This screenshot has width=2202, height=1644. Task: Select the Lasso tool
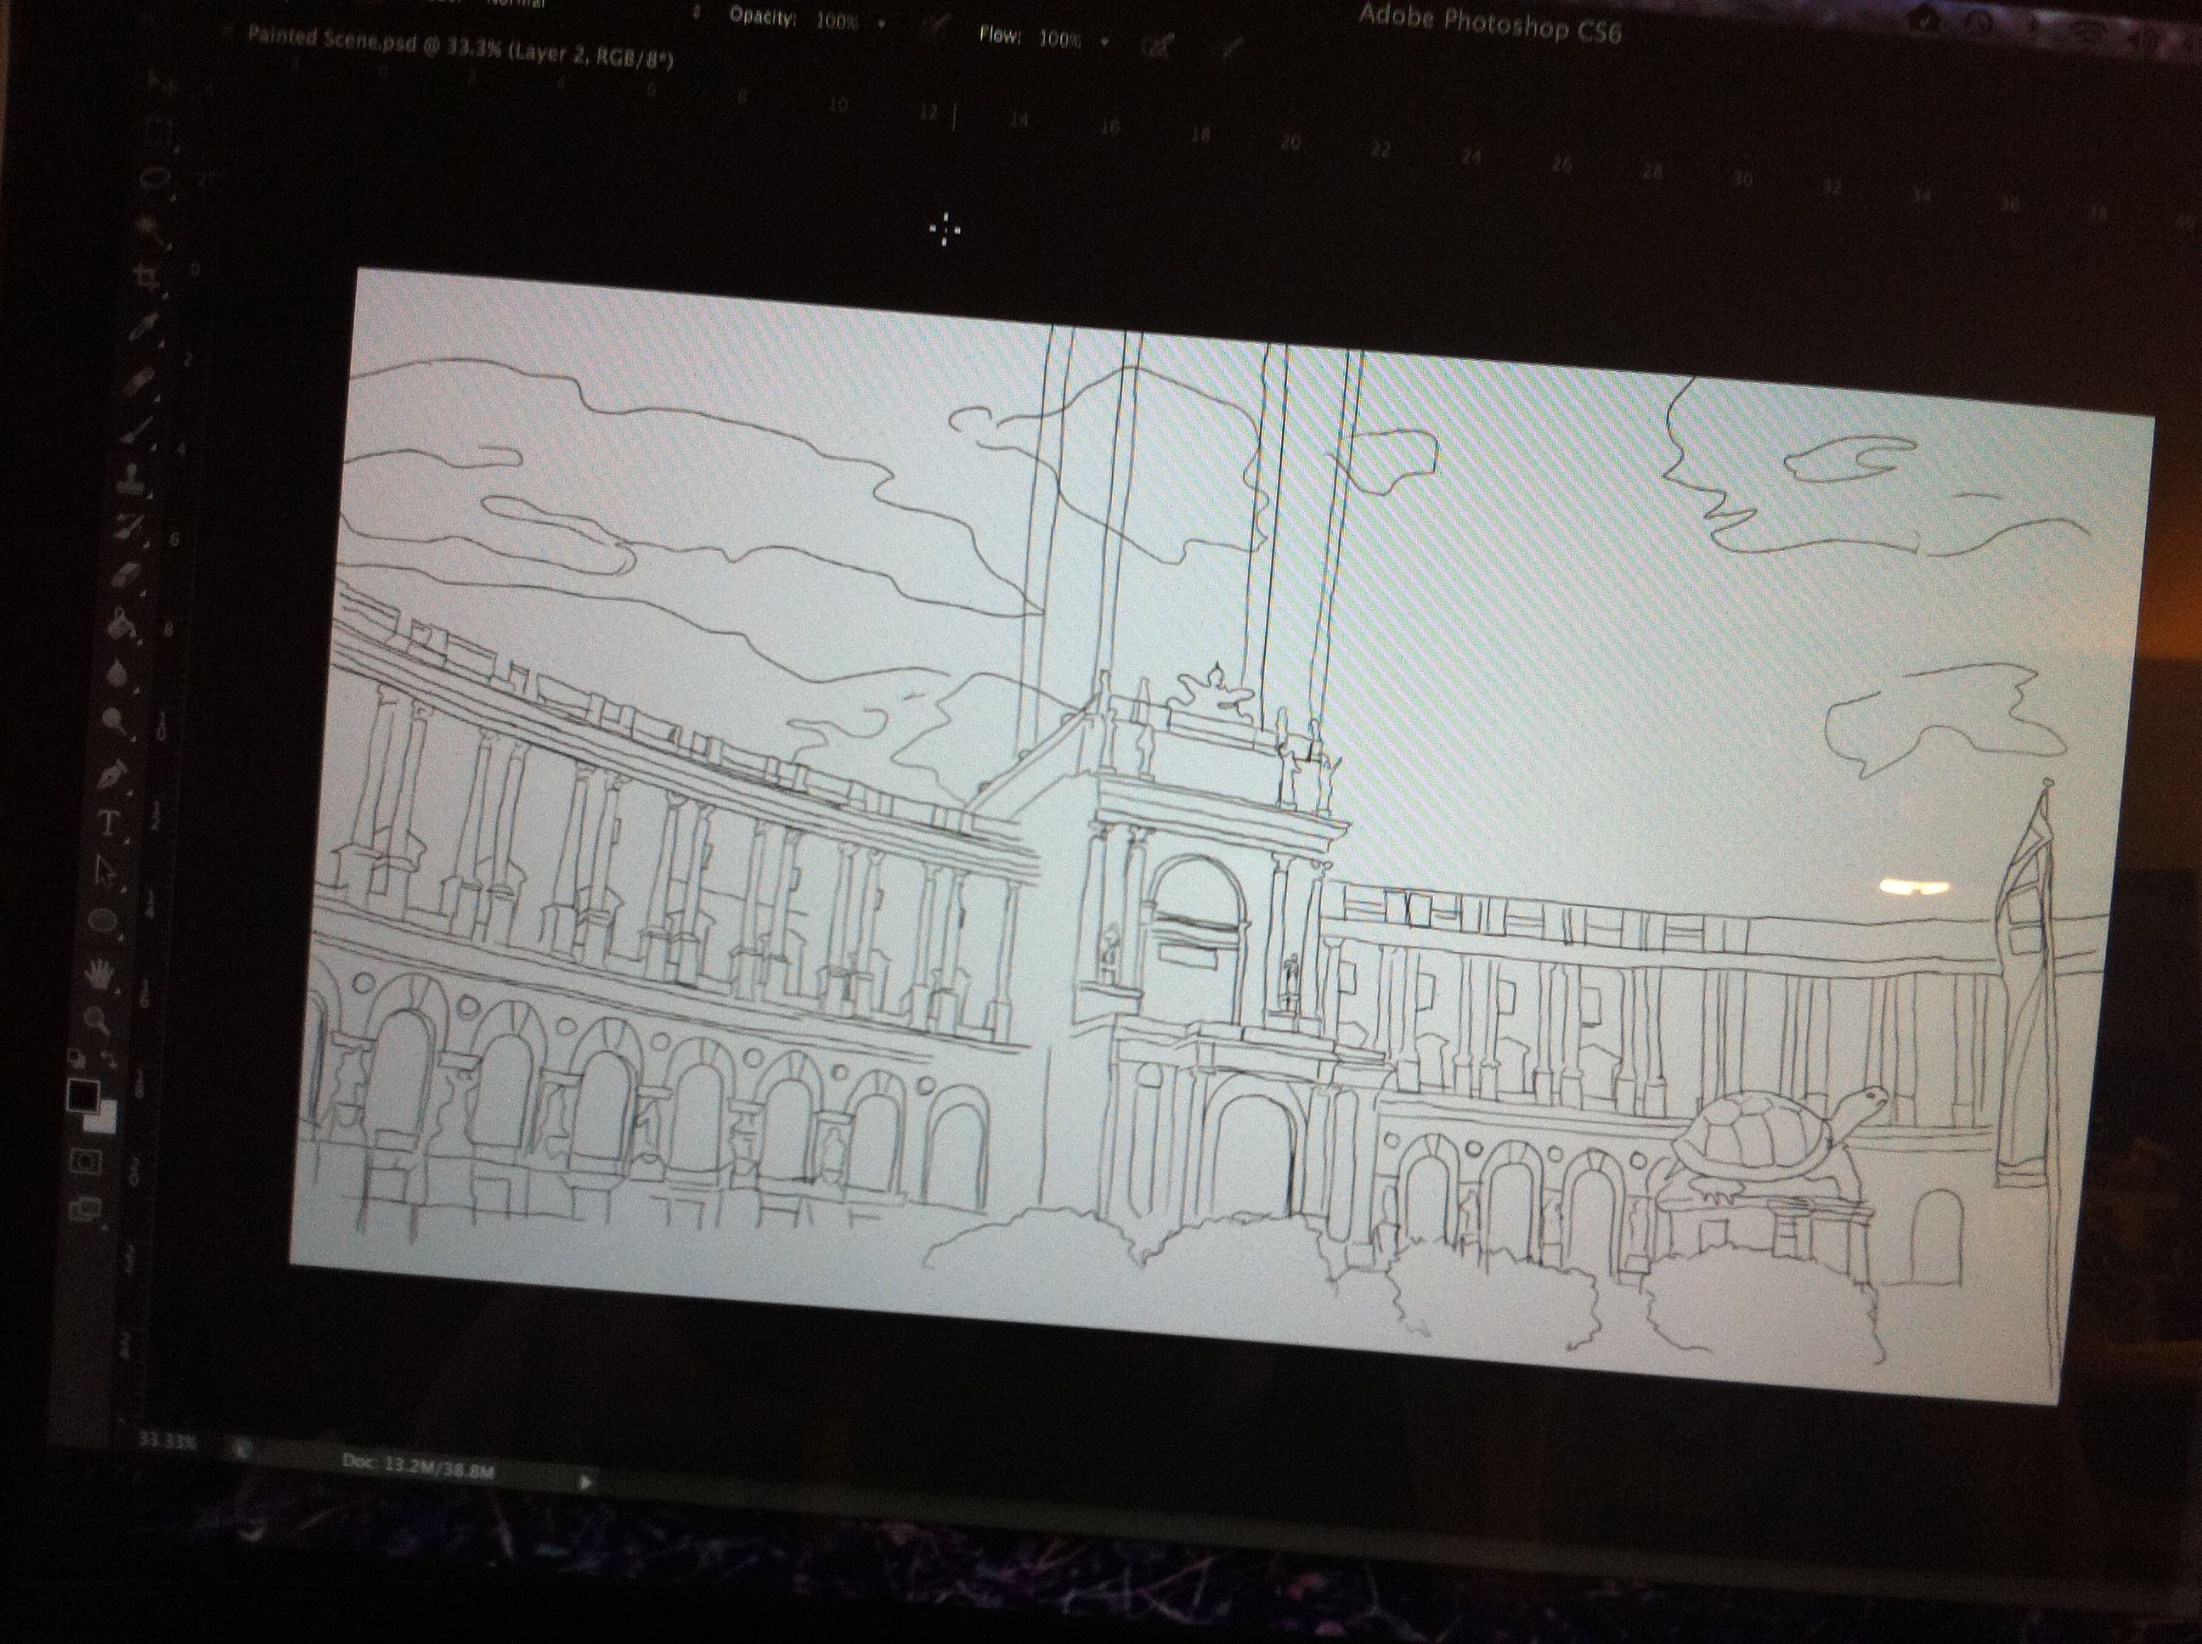(x=156, y=180)
